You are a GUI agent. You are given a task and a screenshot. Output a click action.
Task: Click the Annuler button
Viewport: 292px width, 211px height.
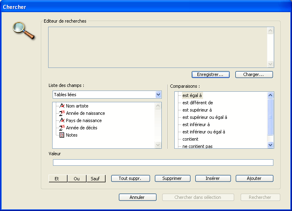click(x=137, y=197)
